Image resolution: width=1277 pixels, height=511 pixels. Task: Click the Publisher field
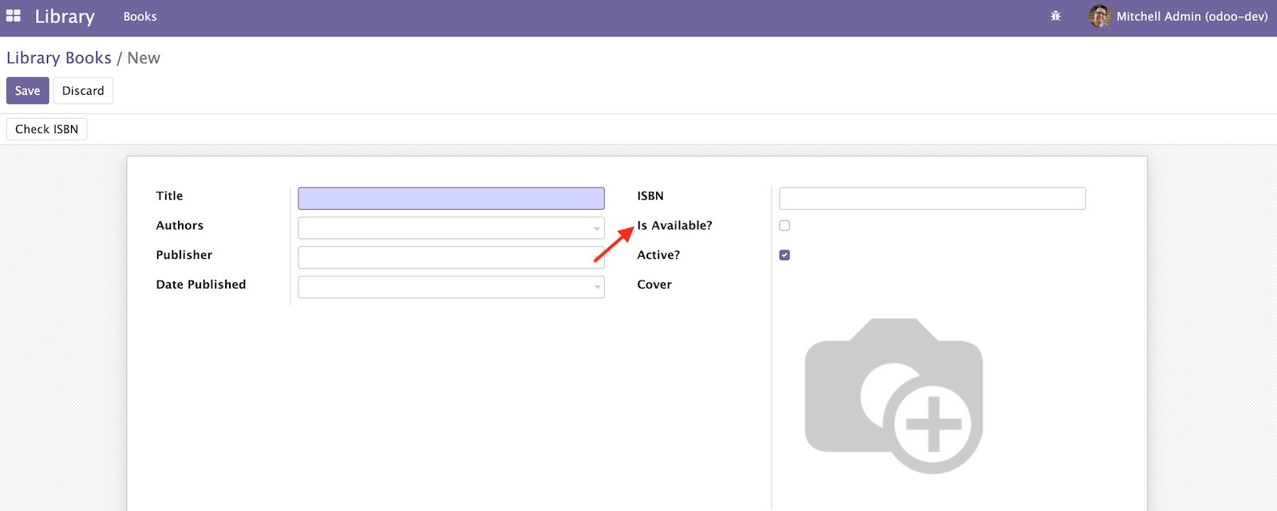point(451,257)
